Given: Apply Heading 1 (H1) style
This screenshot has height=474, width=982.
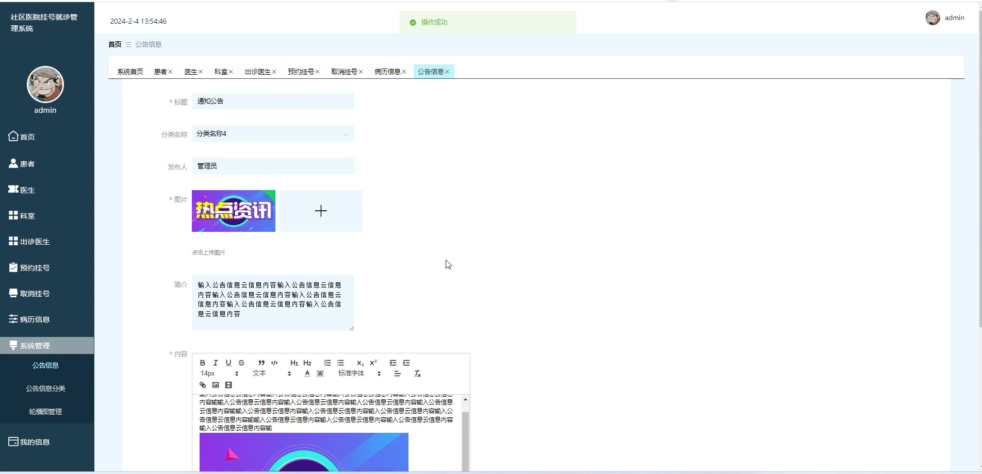Looking at the screenshot, I should coord(294,363).
